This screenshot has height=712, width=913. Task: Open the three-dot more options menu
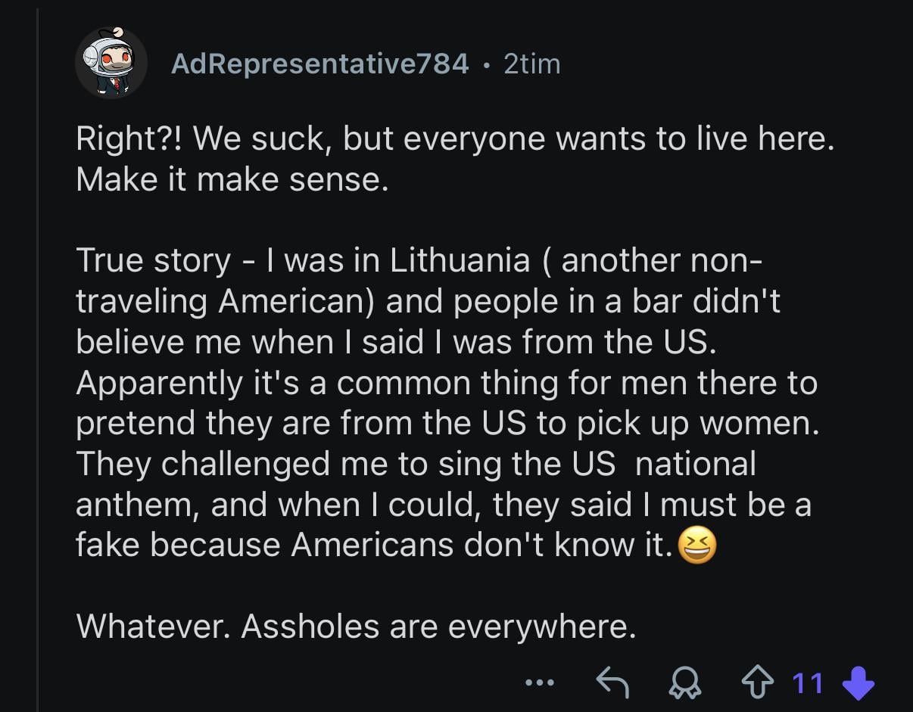(x=539, y=683)
